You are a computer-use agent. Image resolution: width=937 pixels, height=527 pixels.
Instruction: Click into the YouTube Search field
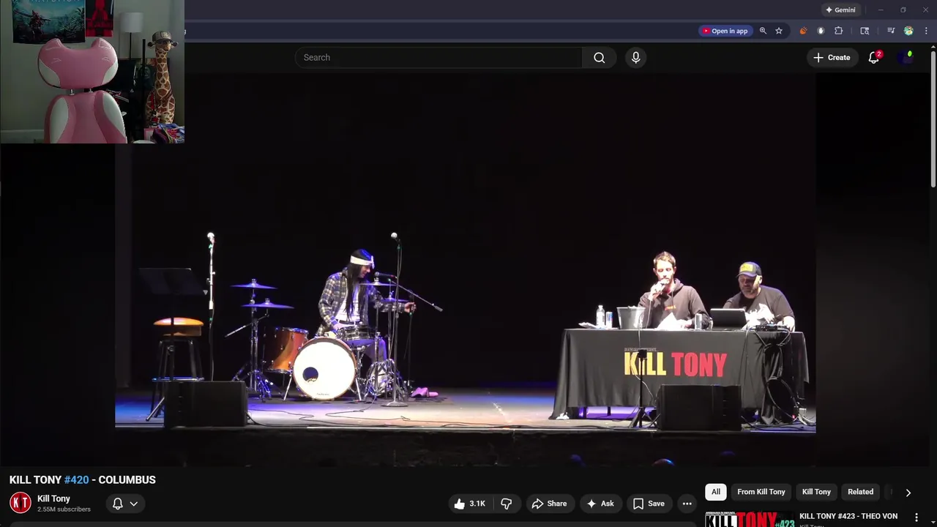[438, 58]
